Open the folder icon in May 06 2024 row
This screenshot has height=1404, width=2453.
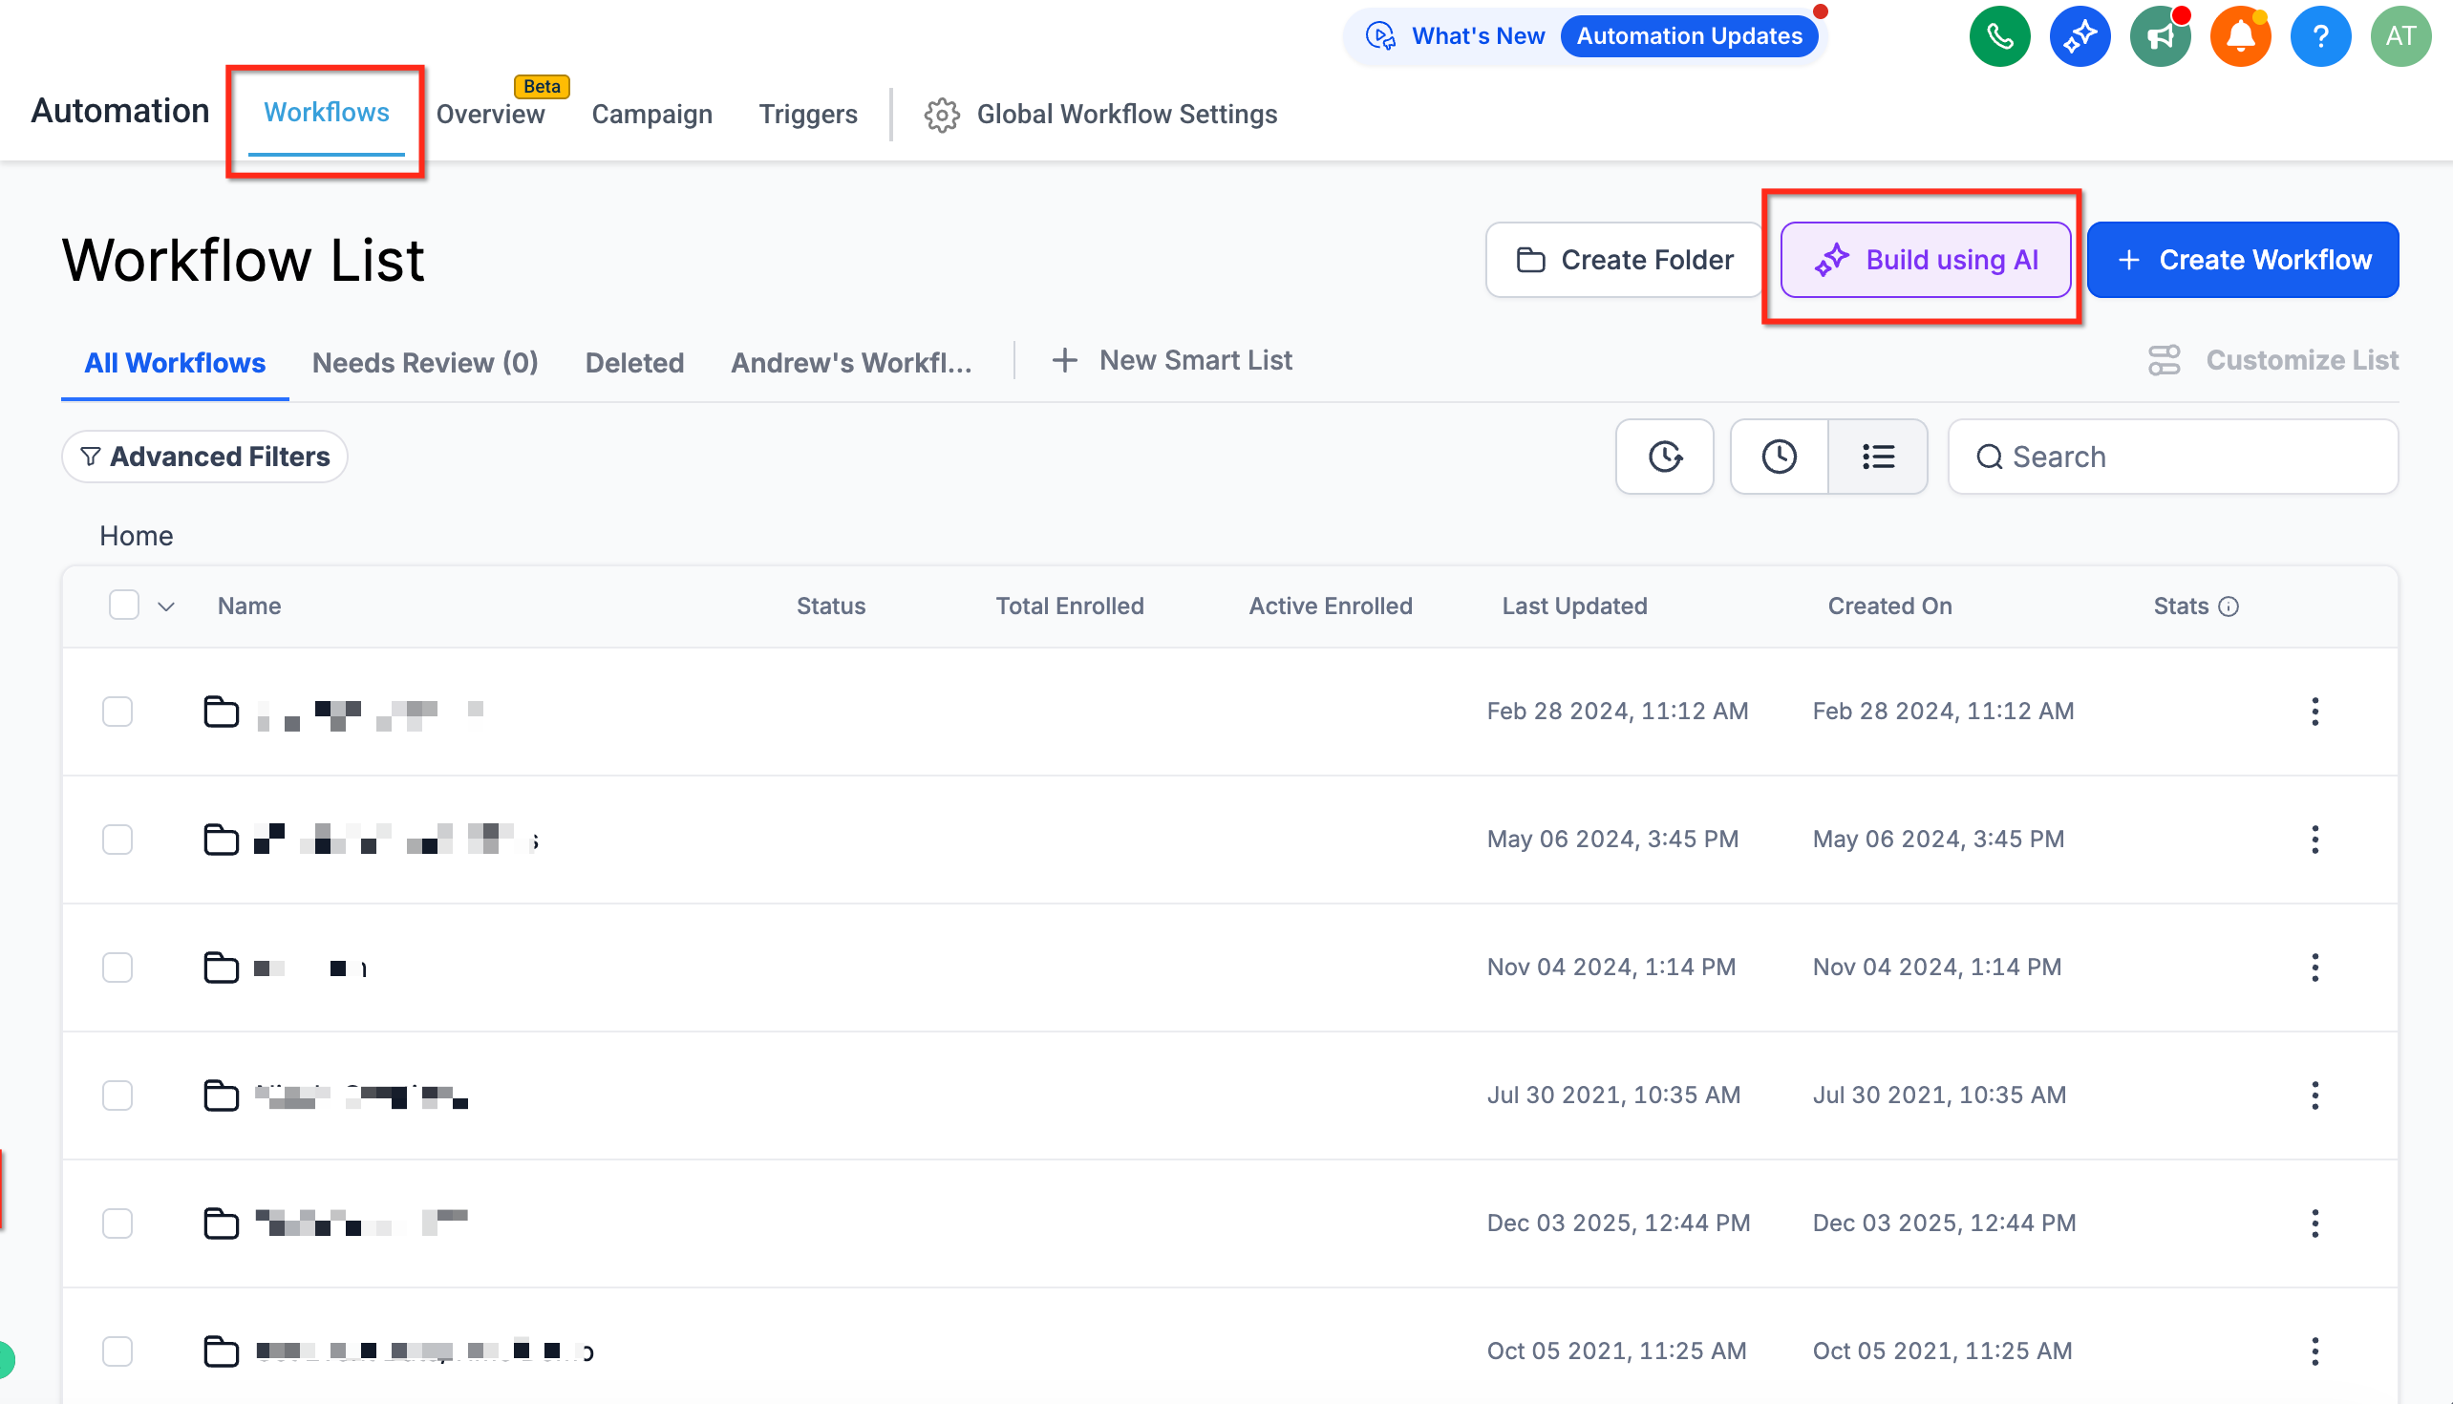pos(221,840)
